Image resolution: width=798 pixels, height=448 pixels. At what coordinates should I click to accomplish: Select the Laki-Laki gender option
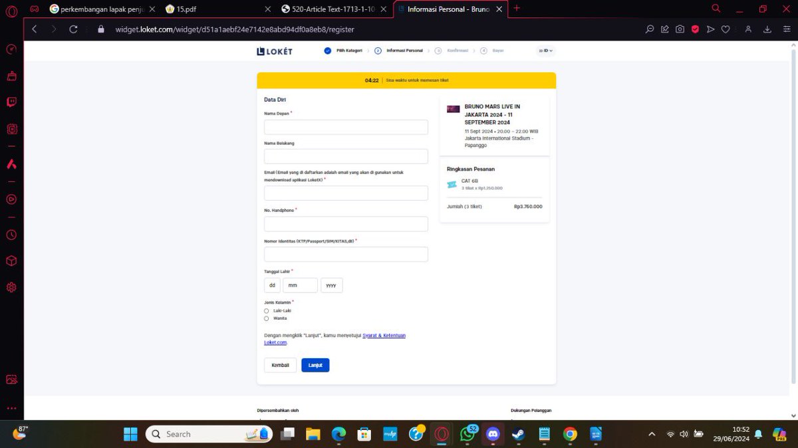point(267,310)
